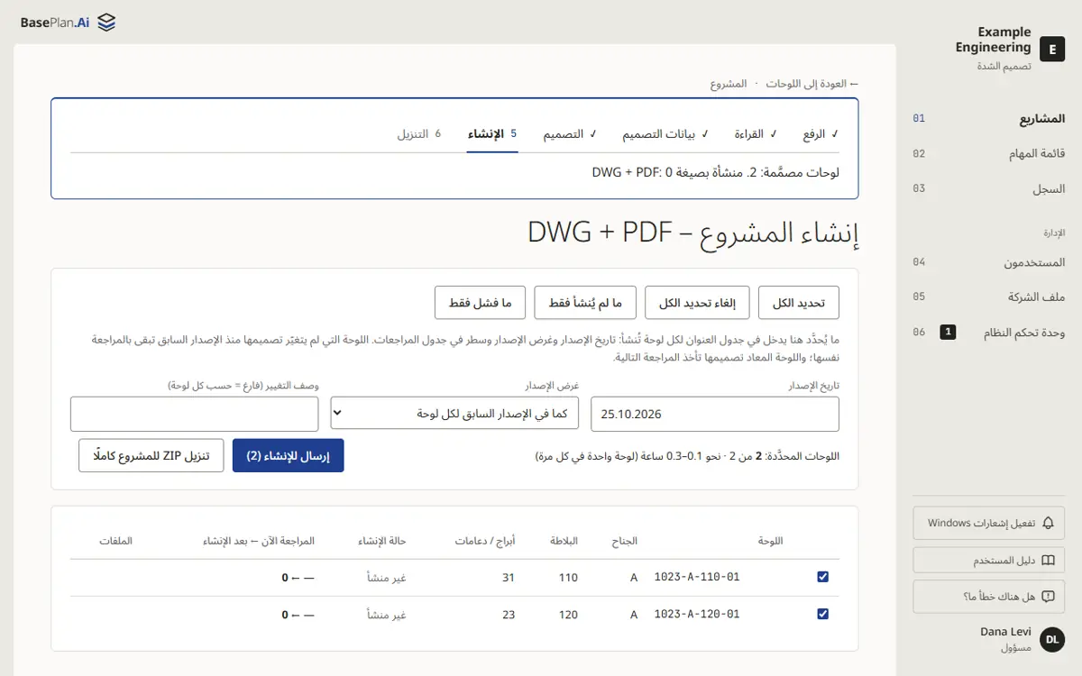The image size is (1082, 676).
Task: Click sheet code 1023-A-120-01
Action: (697, 614)
